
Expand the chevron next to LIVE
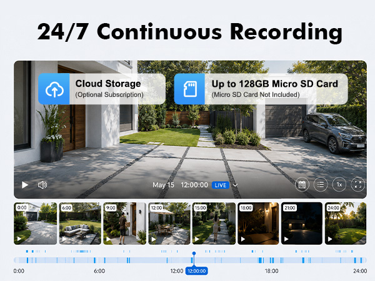(235, 185)
